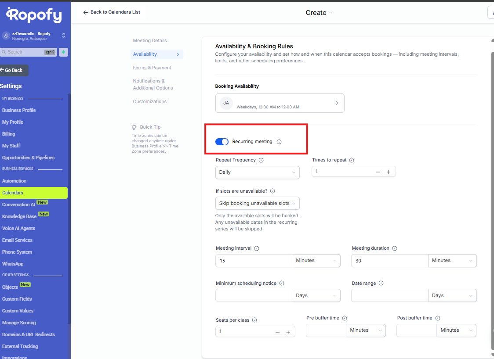This screenshot has width=494, height=359.
Task: Disable the Recurring meeting toggle
Action: tap(222, 142)
